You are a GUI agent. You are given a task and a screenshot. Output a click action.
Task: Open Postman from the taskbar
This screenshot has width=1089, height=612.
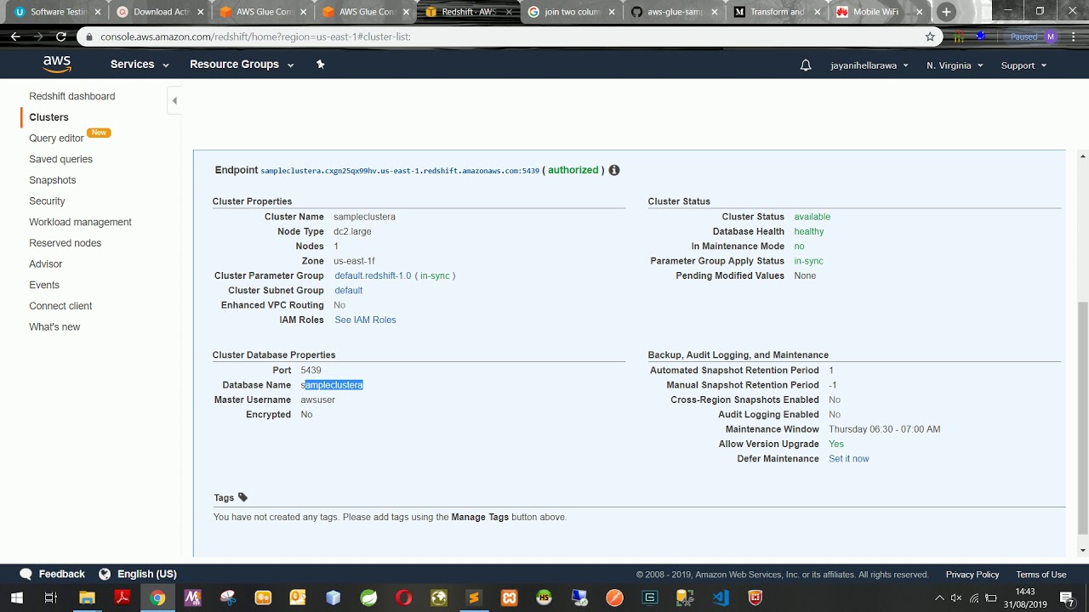pyautogui.click(x=614, y=598)
